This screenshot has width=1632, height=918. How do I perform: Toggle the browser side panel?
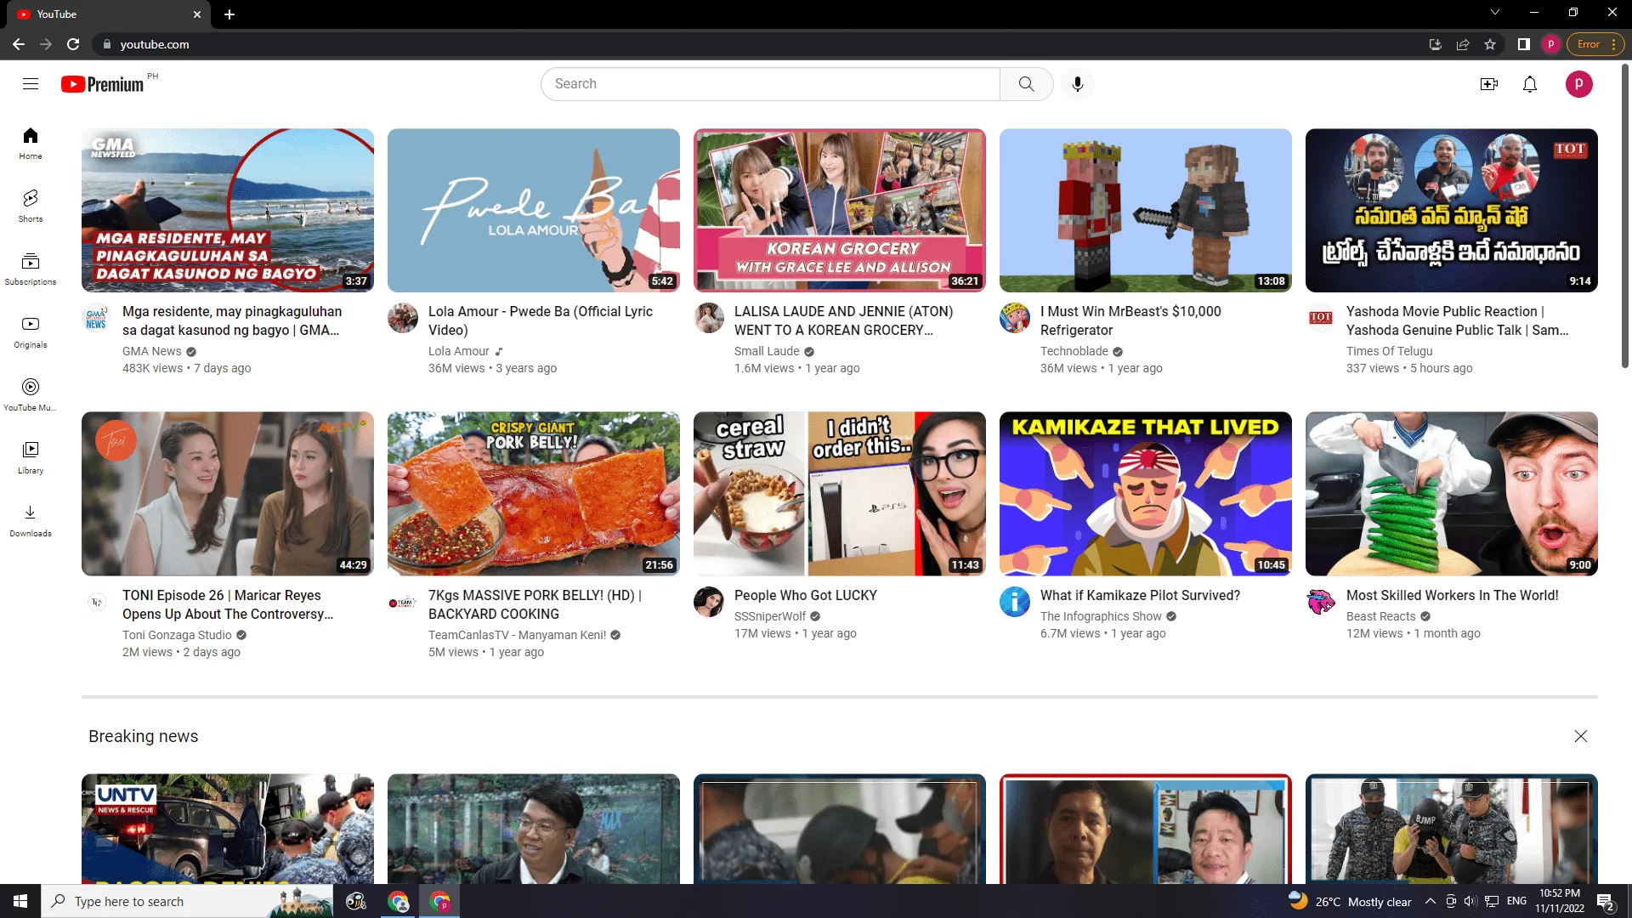[x=1524, y=44]
